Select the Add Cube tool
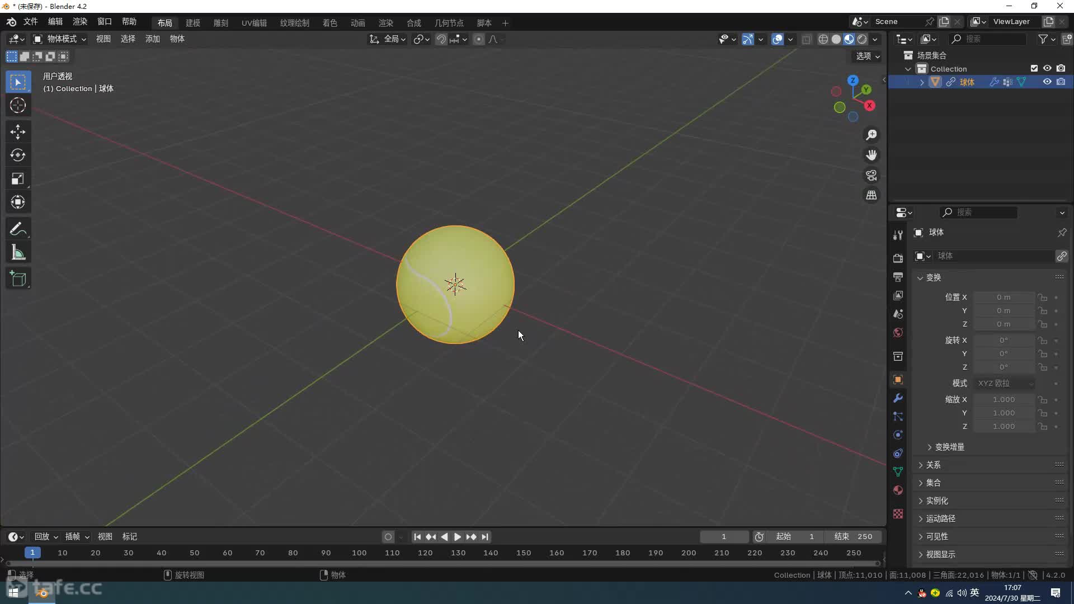 tap(18, 279)
